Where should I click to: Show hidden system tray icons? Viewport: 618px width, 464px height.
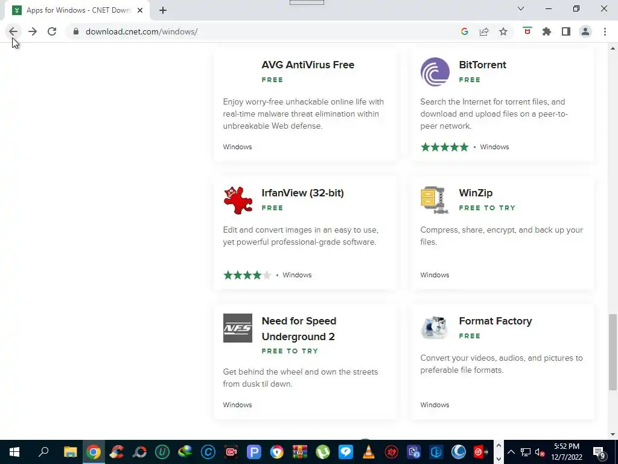(x=511, y=452)
